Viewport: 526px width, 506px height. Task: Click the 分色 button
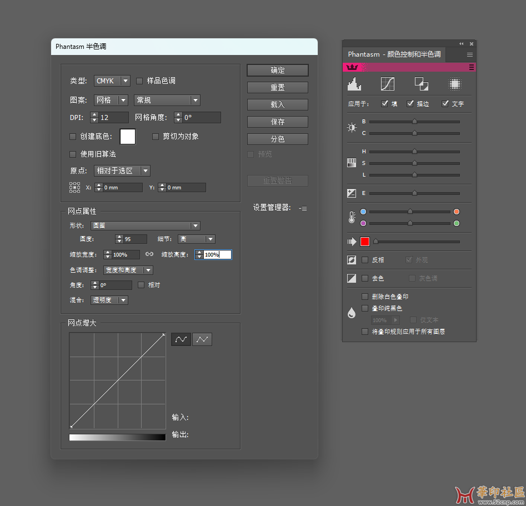278,139
